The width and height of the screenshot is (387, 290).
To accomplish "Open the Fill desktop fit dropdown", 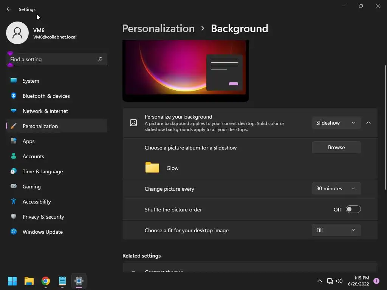I will pyautogui.click(x=336, y=230).
